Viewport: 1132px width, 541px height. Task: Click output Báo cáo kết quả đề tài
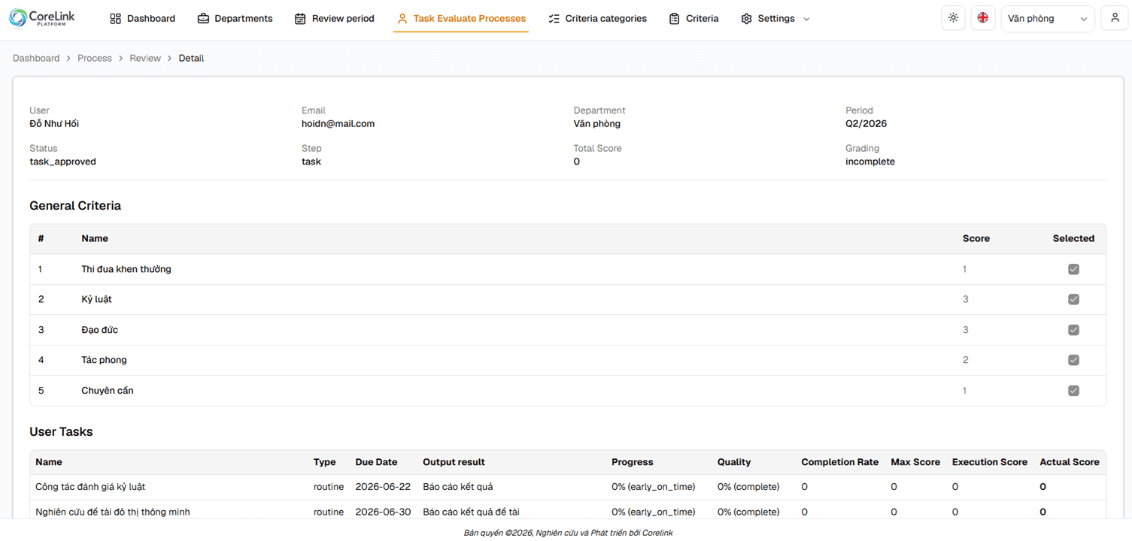pyautogui.click(x=471, y=512)
